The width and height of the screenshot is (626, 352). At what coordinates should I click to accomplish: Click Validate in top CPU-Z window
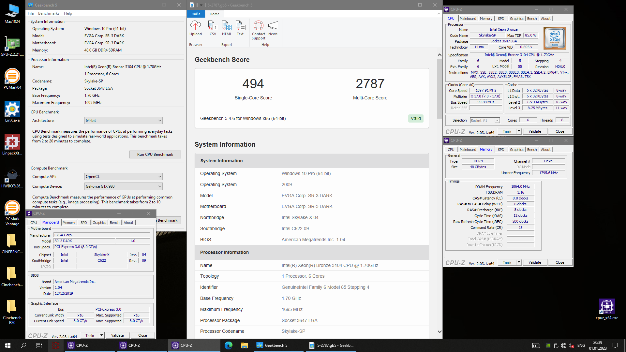pos(535,131)
